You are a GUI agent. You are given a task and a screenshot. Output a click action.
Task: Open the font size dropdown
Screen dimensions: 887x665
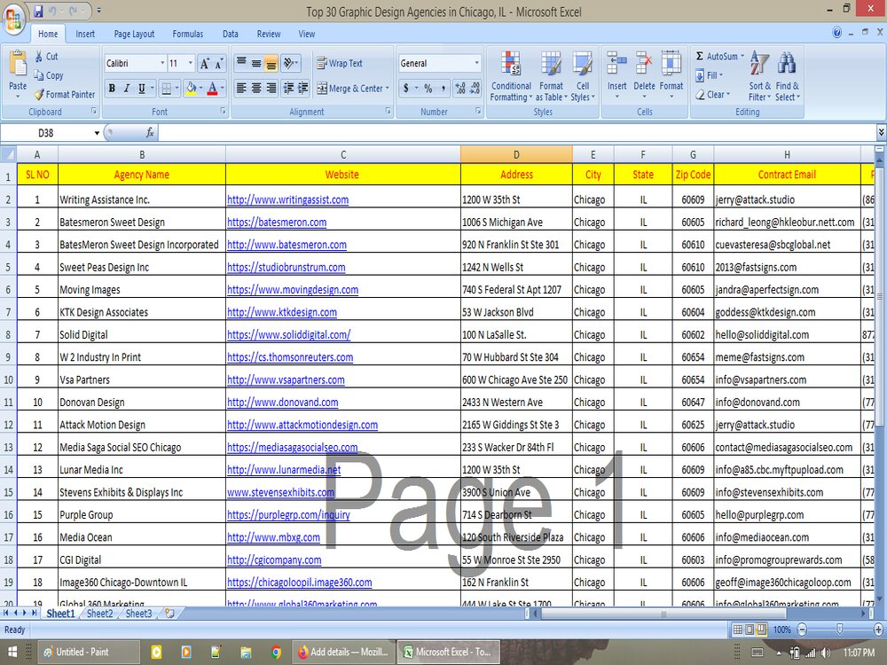[191, 63]
